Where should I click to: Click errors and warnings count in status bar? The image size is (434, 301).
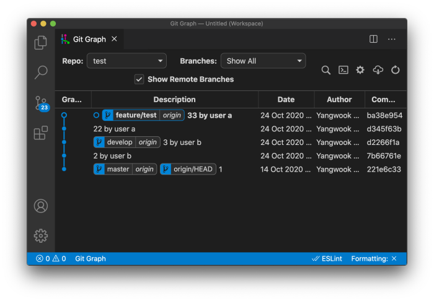click(51, 259)
